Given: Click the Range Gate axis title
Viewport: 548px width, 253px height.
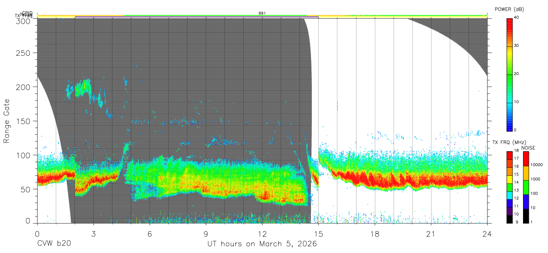Looking at the screenshot, I should tap(7, 121).
